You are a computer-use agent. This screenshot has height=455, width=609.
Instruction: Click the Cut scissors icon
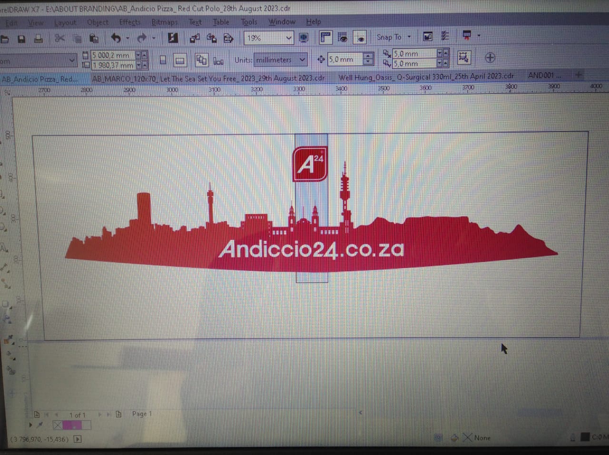[59, 38]
